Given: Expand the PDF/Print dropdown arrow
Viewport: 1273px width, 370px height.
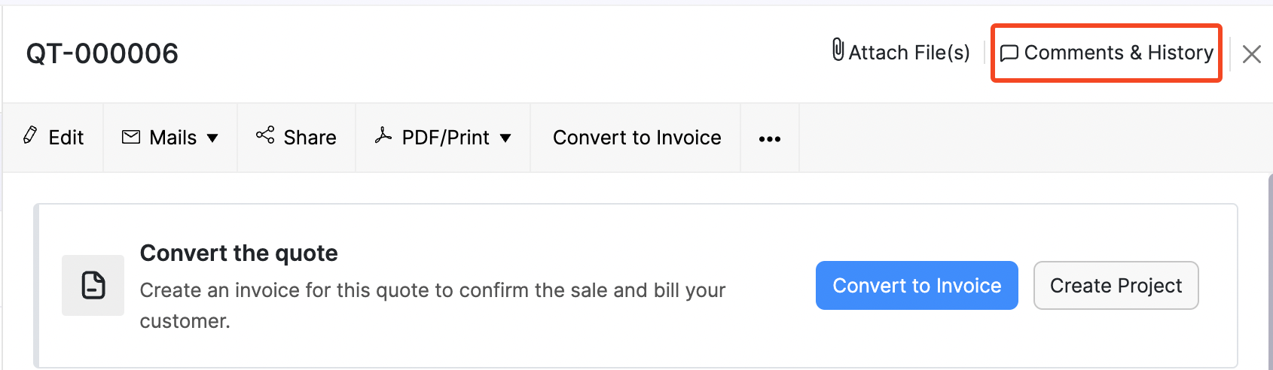Looking at the screenshot, I should coord(505,138).
